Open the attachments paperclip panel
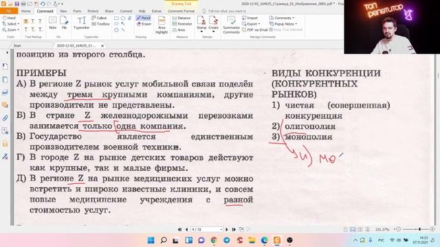Screen dimensions: 440x247 [5, 118]
